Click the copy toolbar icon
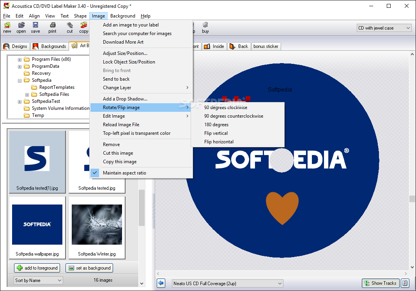The width and height of the screenshot is (416, 291). pos(83,28)
